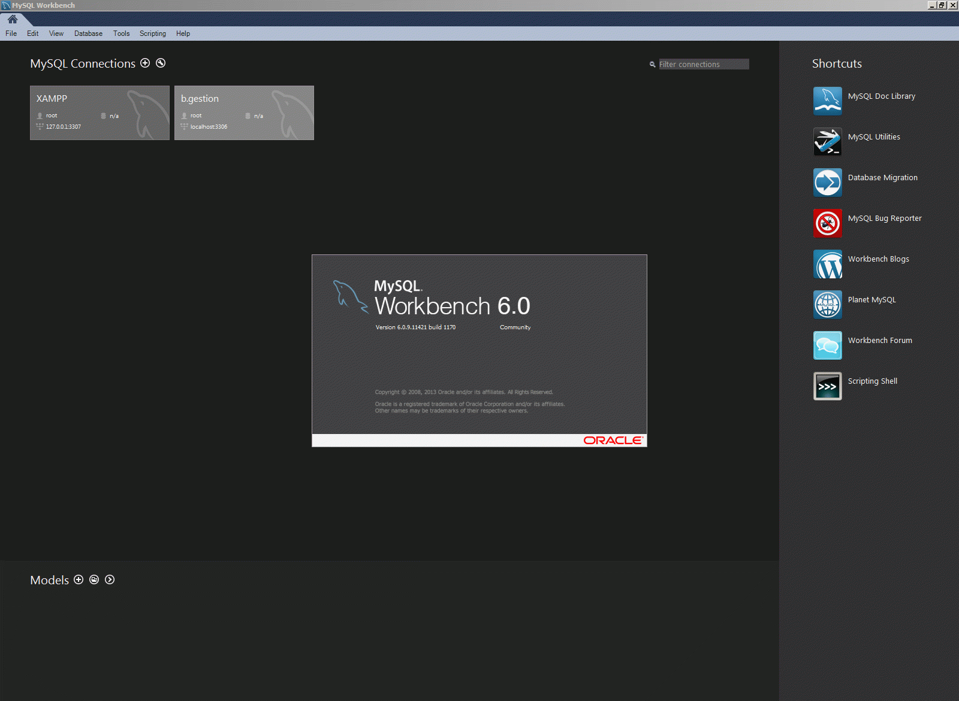Click the Workbench Blogs link
The height and width of the screenshot is (701, 959).
879,259
